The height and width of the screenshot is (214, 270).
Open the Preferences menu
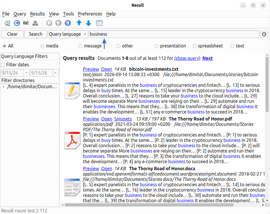[x=90, y=14]
